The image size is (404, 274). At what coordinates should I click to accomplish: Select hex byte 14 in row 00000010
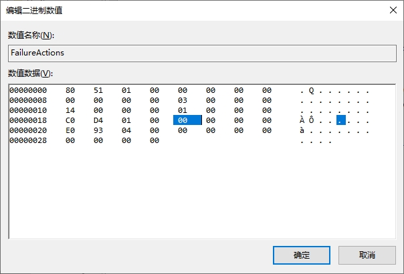[71, 110]
